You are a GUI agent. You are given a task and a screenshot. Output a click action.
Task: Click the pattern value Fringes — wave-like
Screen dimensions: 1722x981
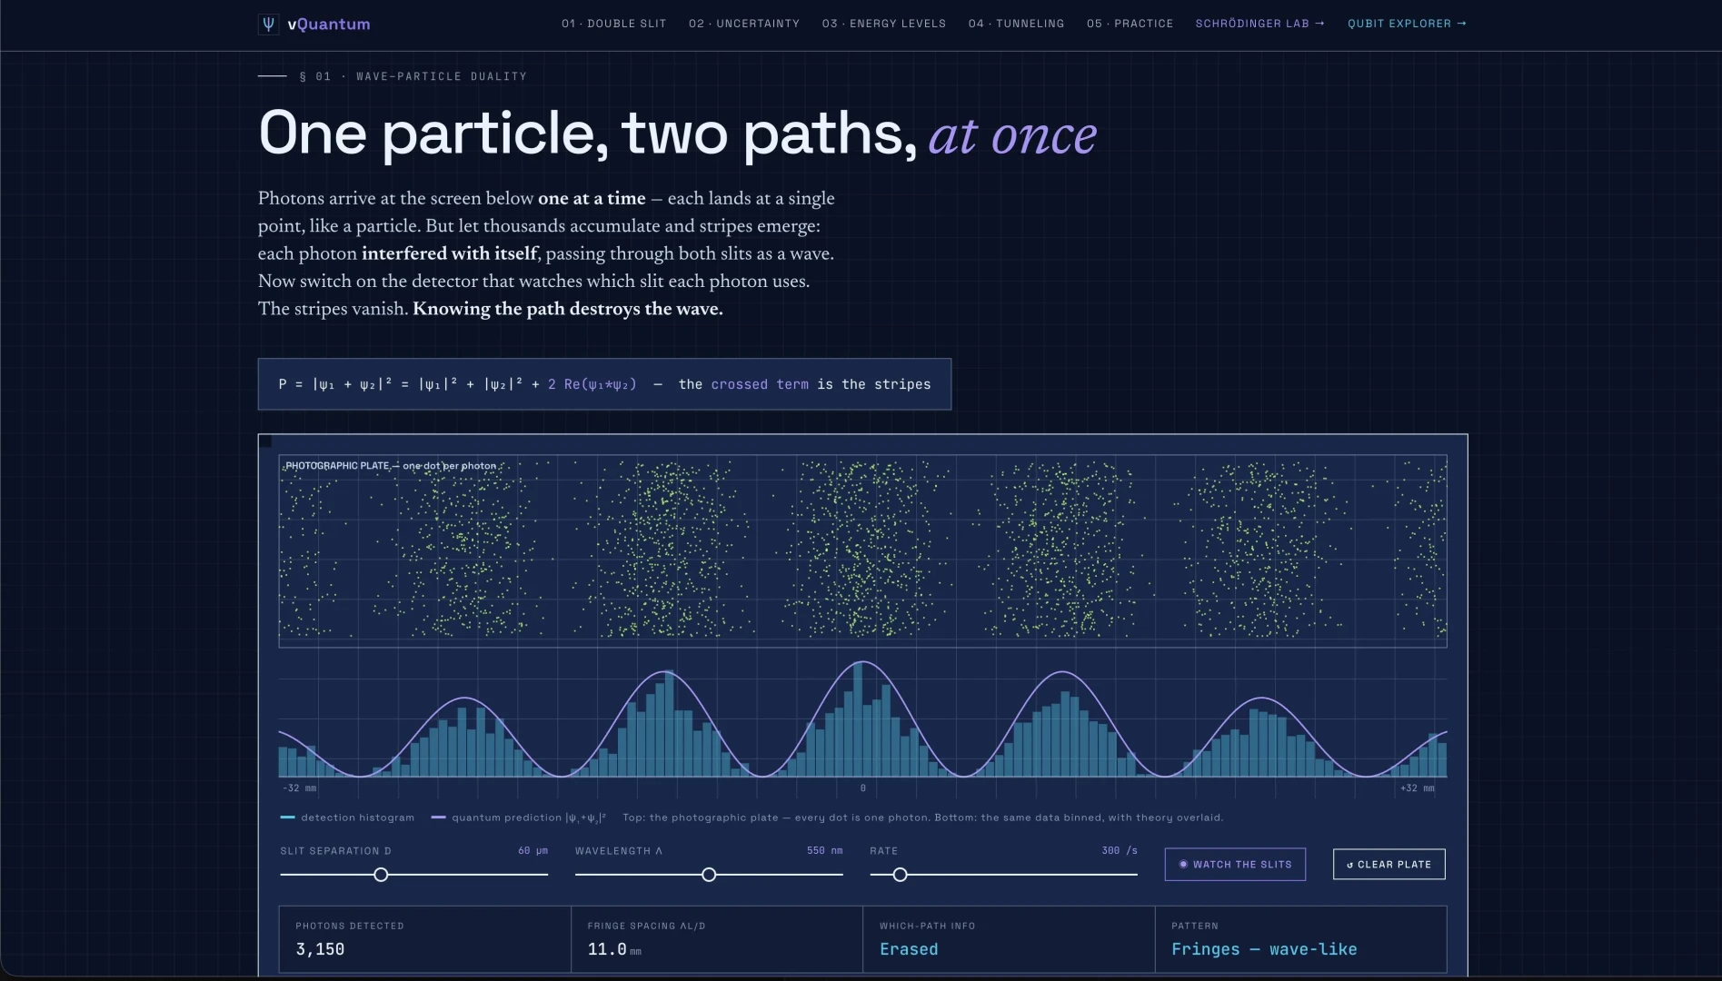point(1264,949)
